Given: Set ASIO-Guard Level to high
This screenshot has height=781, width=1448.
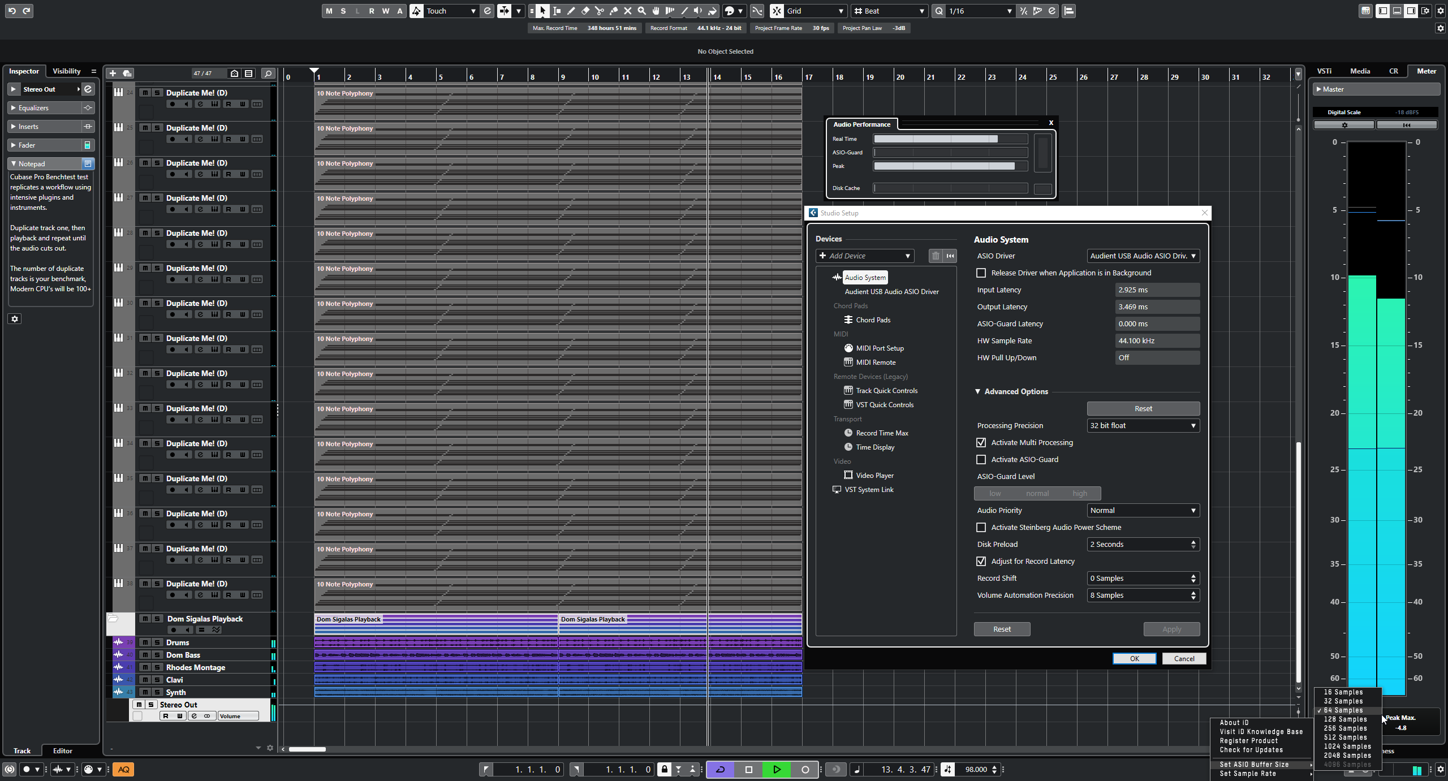Looking at the screenshot, I should [1079, 493].
